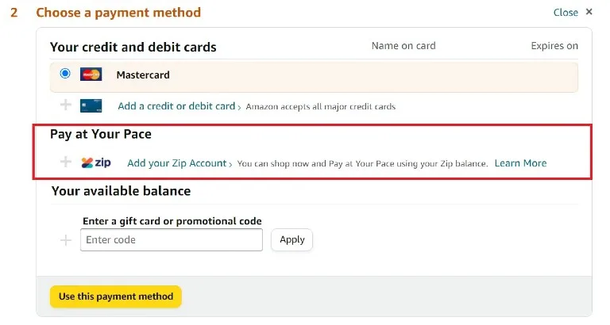This screenshot has width=610, height=325.
Task: Click the Mastercard logo icon
Action: (x=91, y=75)
